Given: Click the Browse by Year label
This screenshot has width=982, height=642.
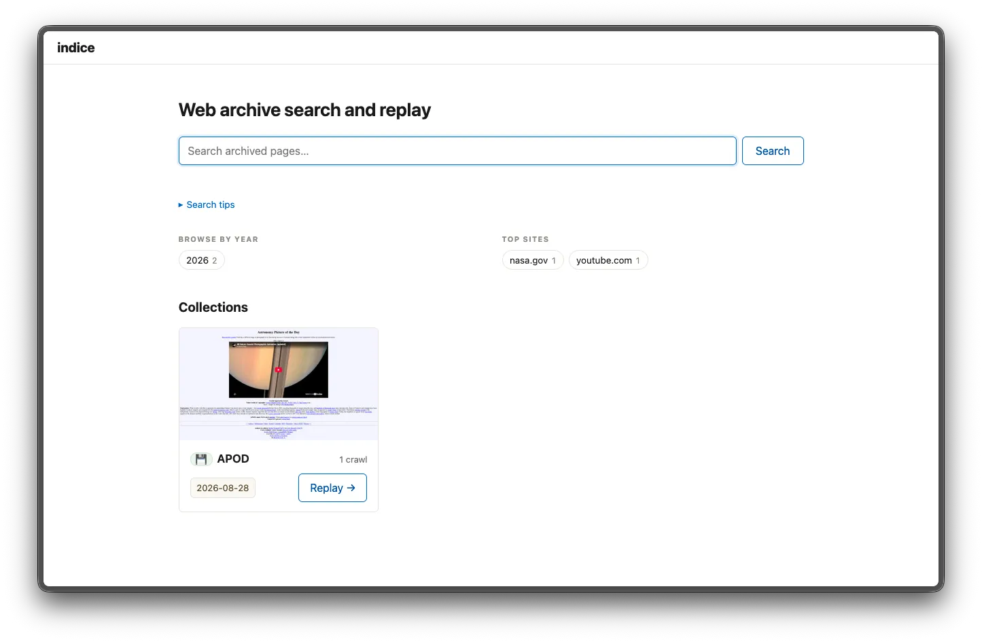Looking at the screenshot, I should 218,239.
